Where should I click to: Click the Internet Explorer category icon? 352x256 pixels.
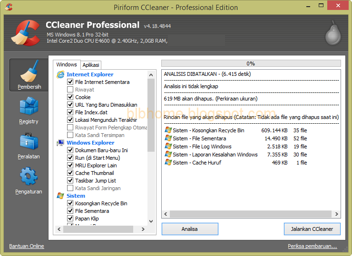click(60, 74)
